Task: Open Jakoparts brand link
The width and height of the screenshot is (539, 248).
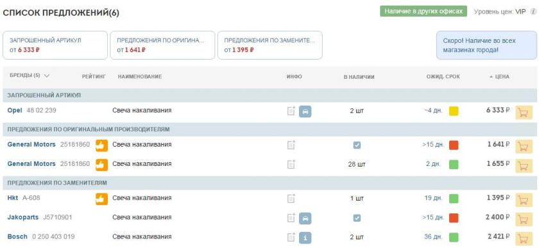Action: (x=23, y=217)
